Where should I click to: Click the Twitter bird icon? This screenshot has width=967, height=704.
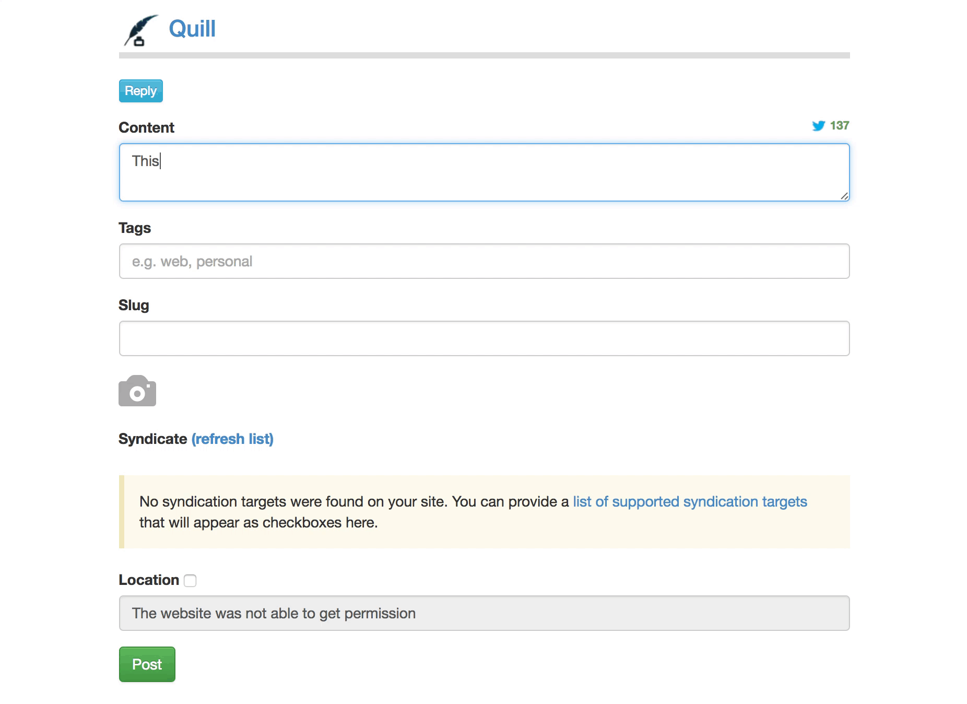(x=818, y=126)
